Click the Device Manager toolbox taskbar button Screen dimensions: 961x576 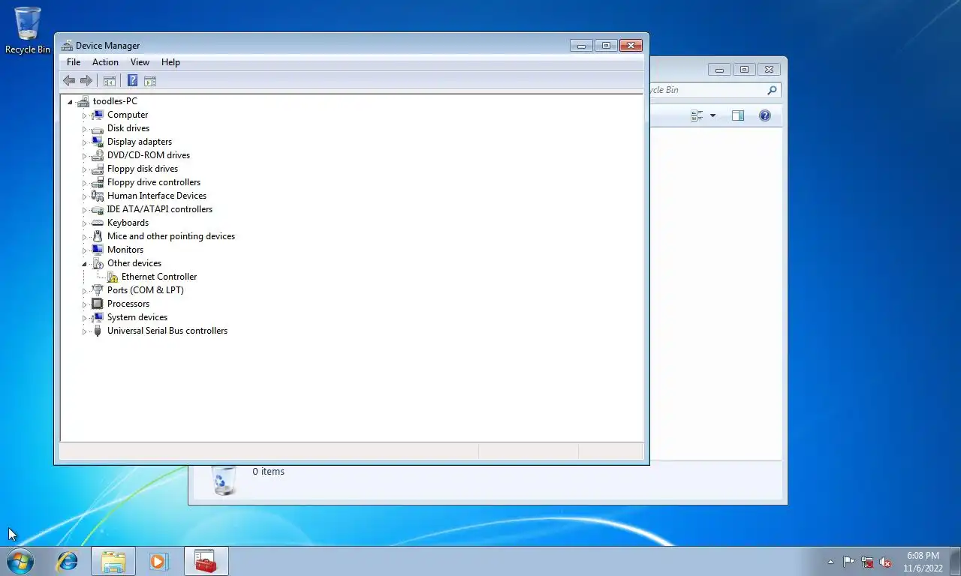(x=206, y=561)
